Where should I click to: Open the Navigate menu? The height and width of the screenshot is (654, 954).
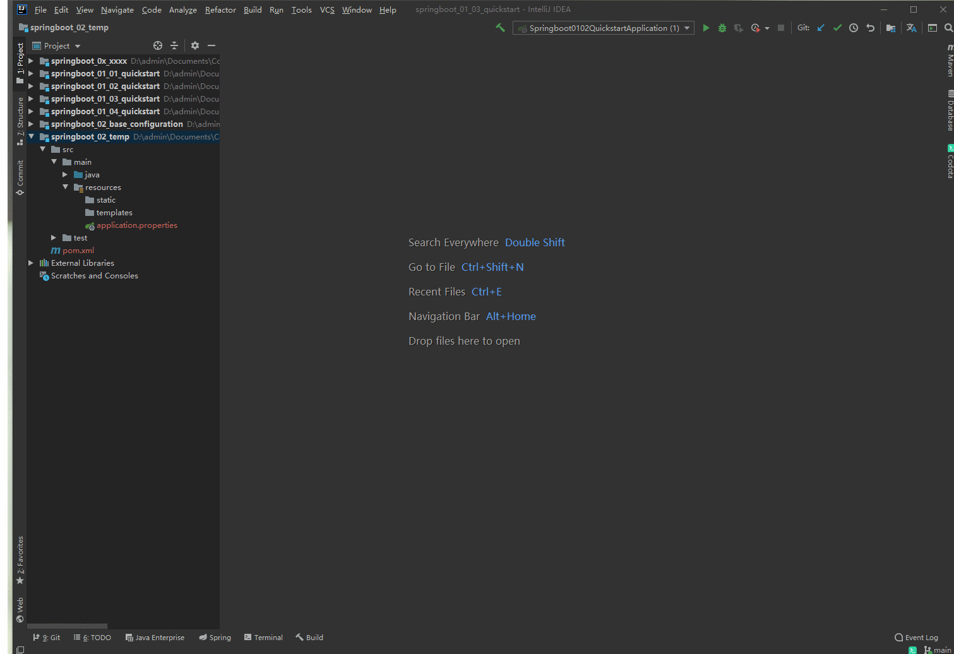117,9
